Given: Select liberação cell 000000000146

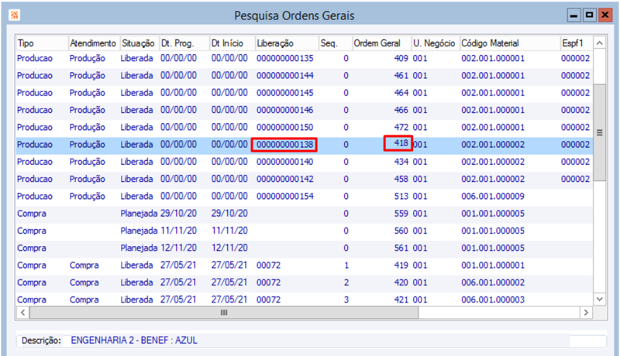Looking at the screenshot, I should (x=284, y=110).
